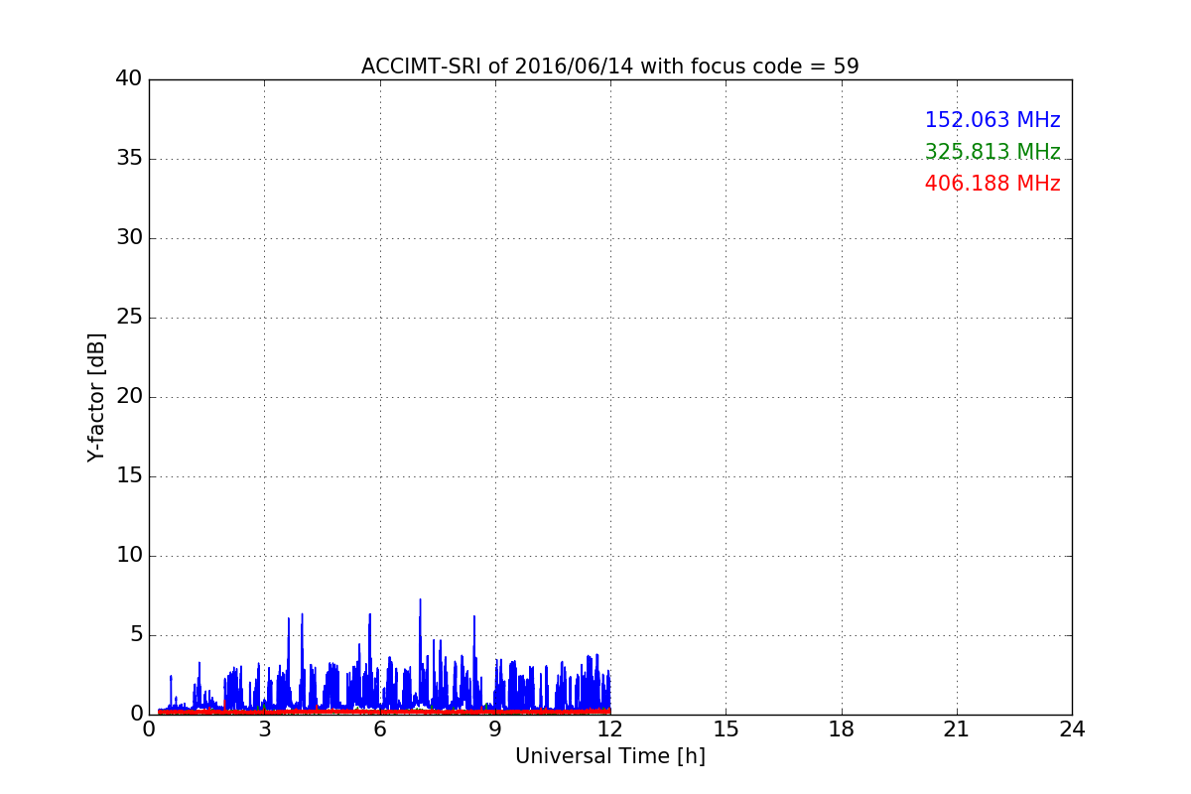The width and height of the screenshot is (1191, 794).
Task: Click the plot title mentioning ACCIMT-SRI
Action: click(609, 66)
